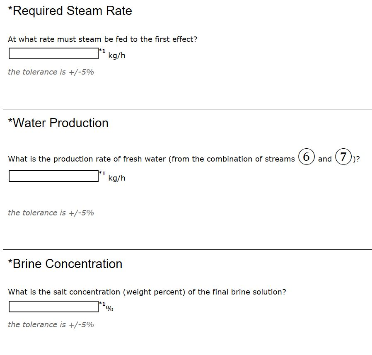Select the "Brine Concentration" heading
372x355 pixels.
pos(65,264)
